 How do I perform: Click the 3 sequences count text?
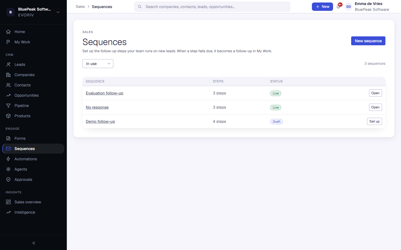pyautogui.click(x=375, y=64)
